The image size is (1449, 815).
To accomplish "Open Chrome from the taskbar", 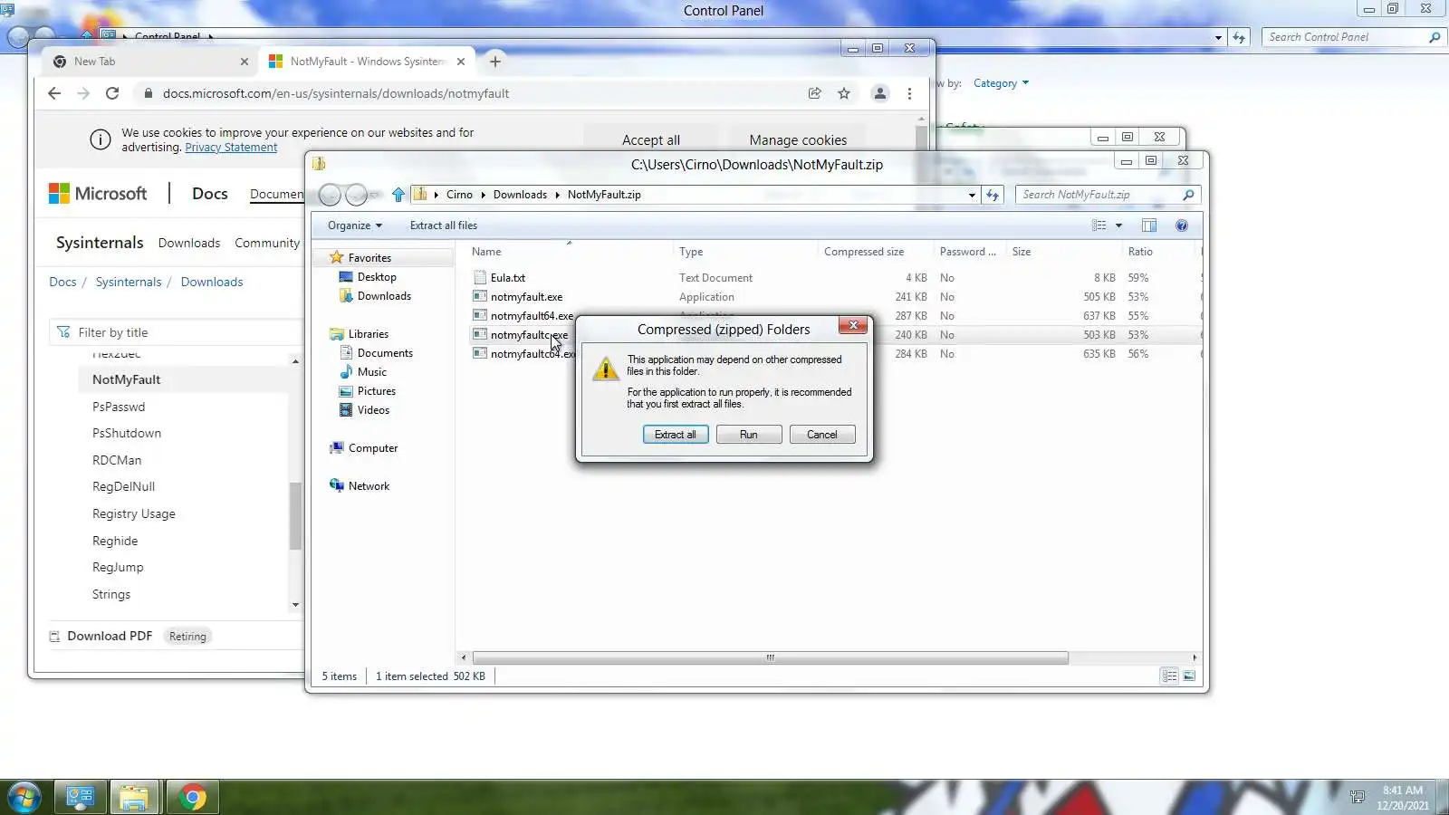I will point(192,798).
